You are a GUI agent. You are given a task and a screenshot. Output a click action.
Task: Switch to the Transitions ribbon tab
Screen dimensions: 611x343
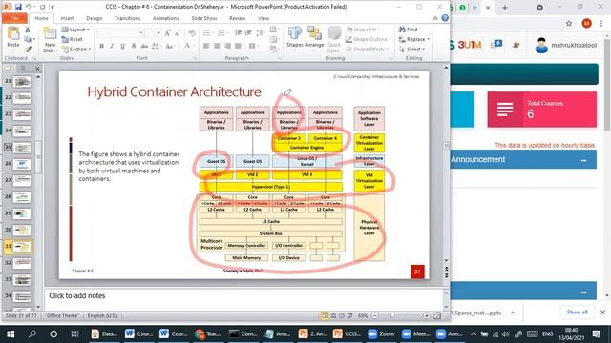point(127,18)
